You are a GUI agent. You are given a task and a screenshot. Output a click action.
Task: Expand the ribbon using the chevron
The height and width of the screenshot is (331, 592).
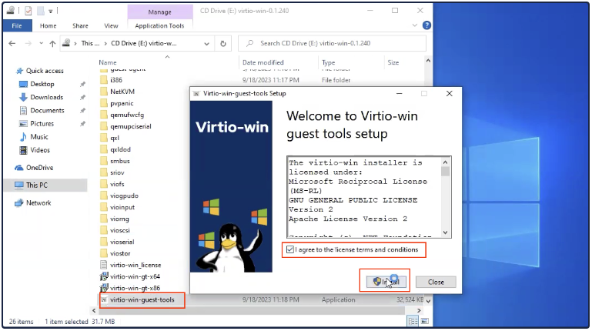(x=414, y=25)
